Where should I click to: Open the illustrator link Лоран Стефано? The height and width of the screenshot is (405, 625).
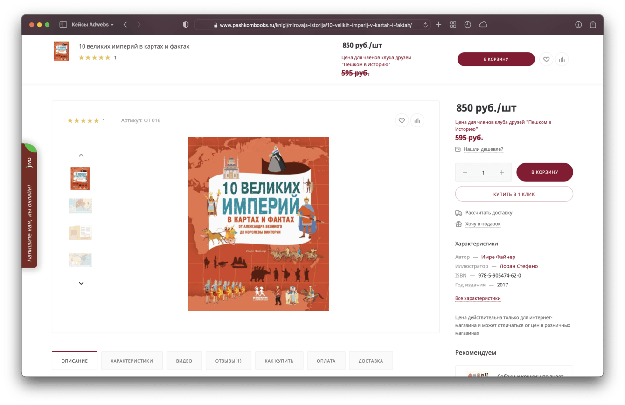(x=519, y=266)
